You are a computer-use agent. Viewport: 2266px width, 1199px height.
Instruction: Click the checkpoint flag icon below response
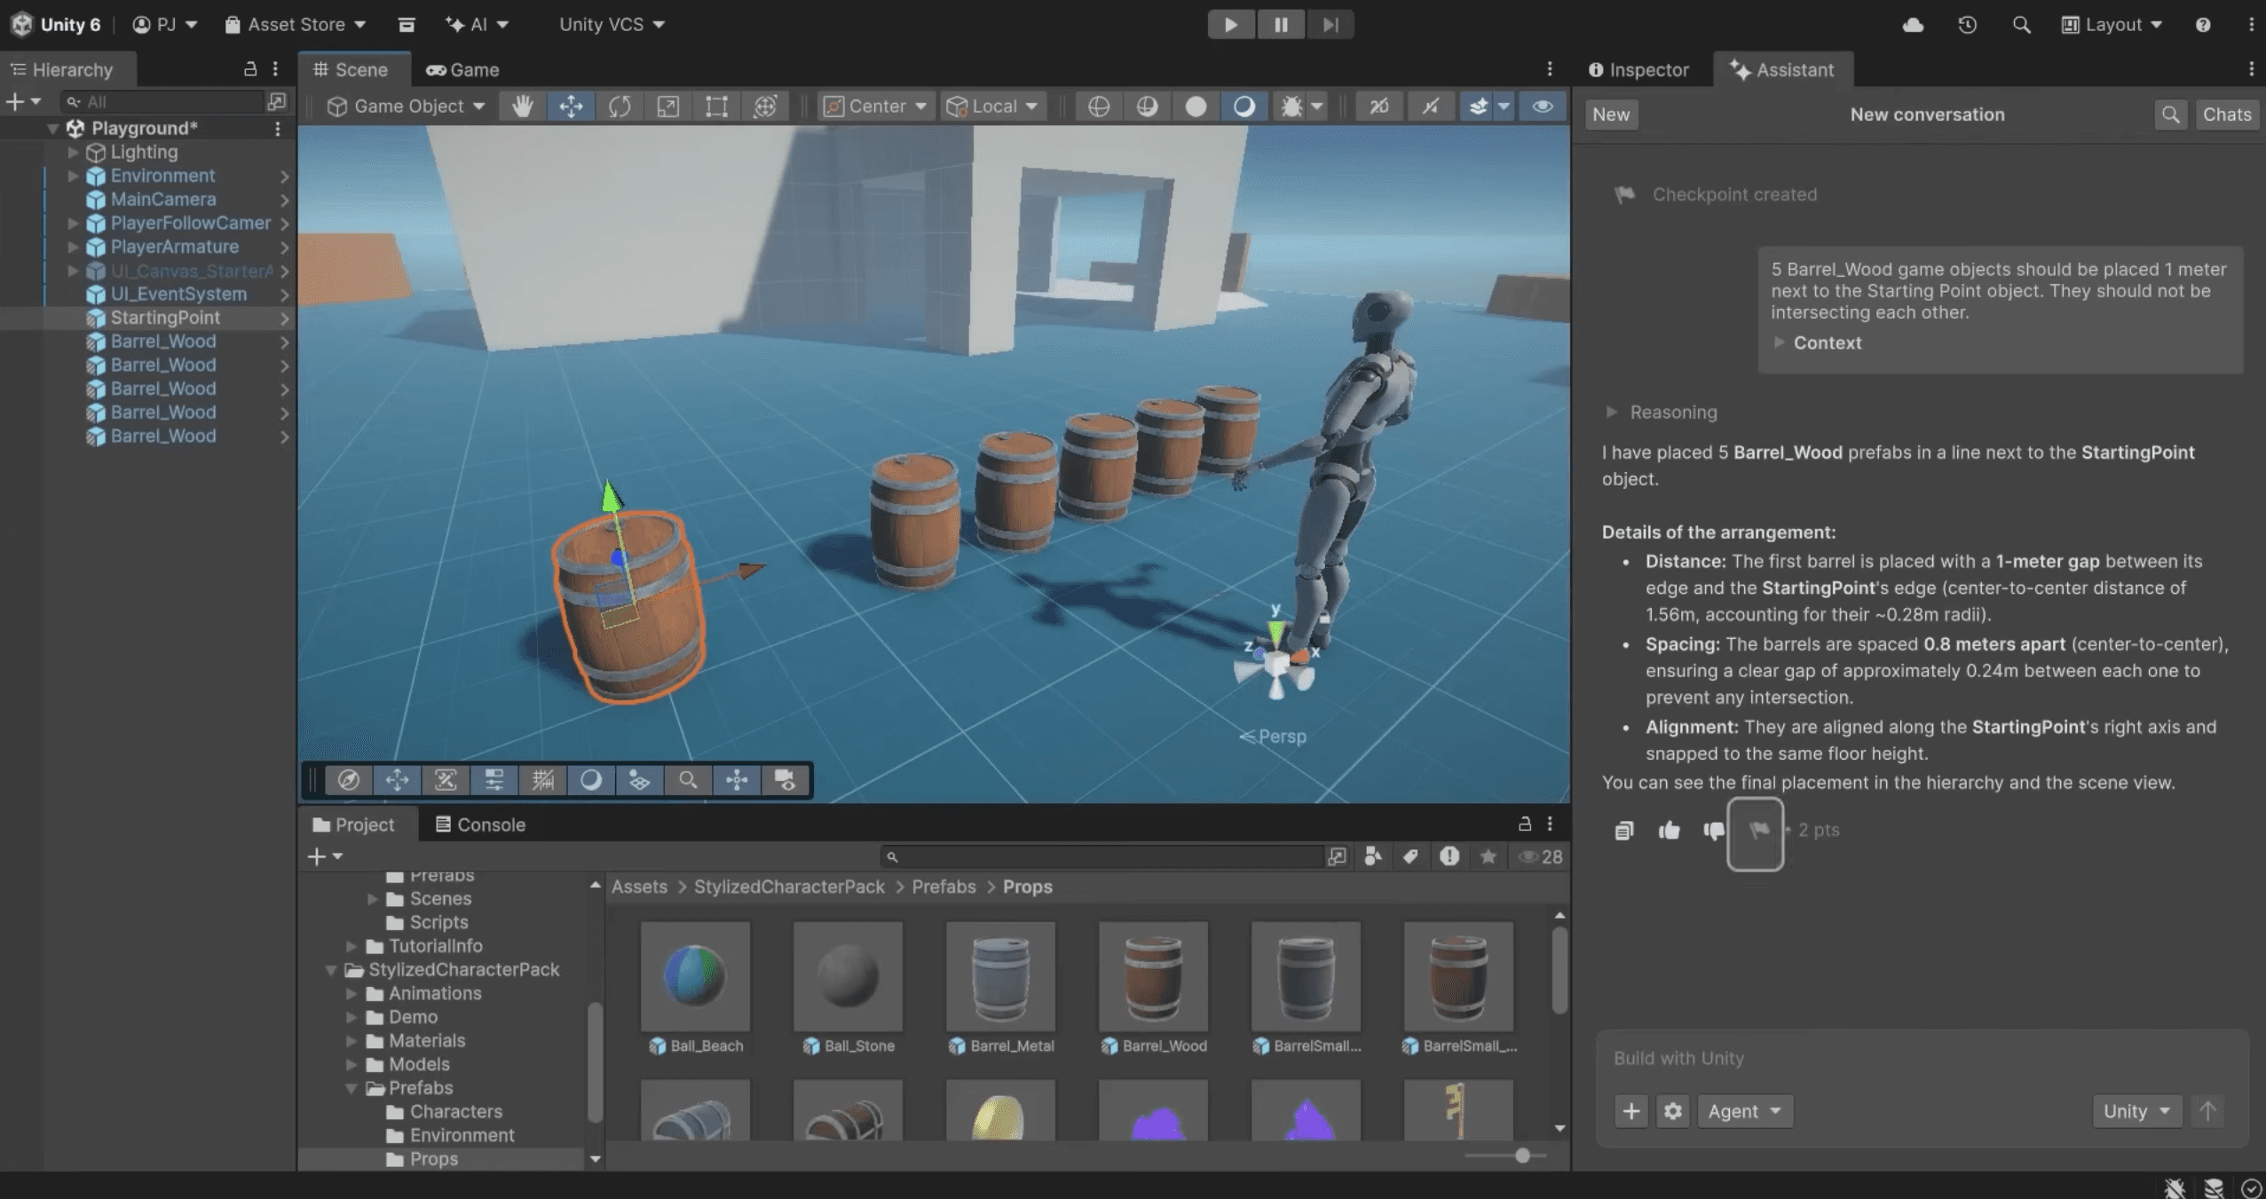[x=1757, y=832]
